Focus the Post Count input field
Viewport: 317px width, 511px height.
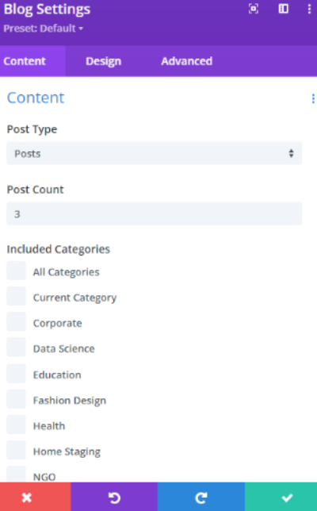pyautogui.click(x=155, y=213)
